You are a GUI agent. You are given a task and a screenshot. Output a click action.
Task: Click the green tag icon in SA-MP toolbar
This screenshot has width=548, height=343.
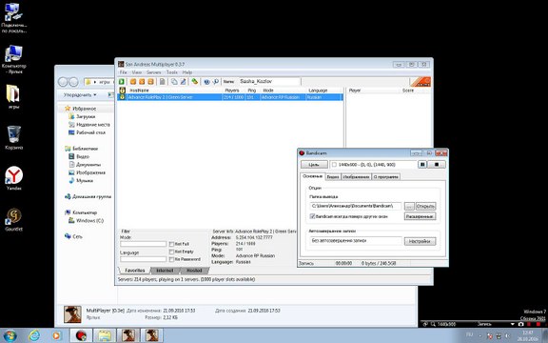pos(195,82)
